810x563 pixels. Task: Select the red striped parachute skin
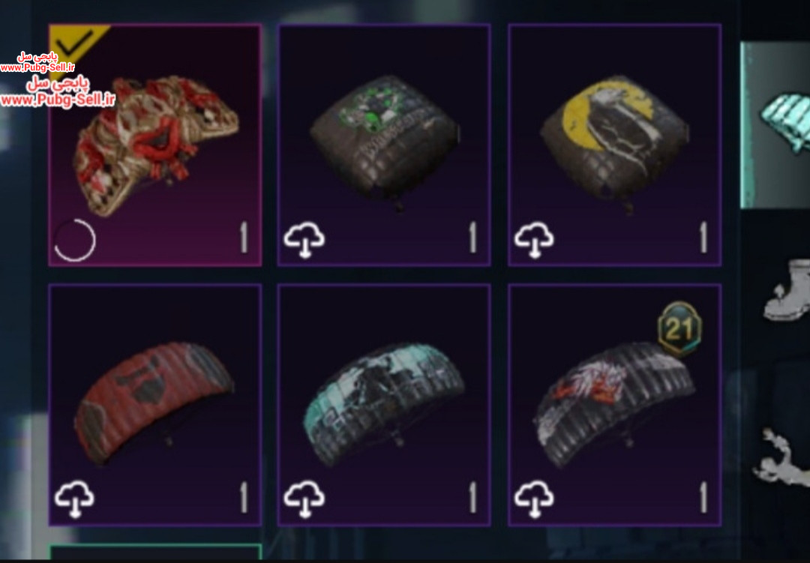[155, 405]
